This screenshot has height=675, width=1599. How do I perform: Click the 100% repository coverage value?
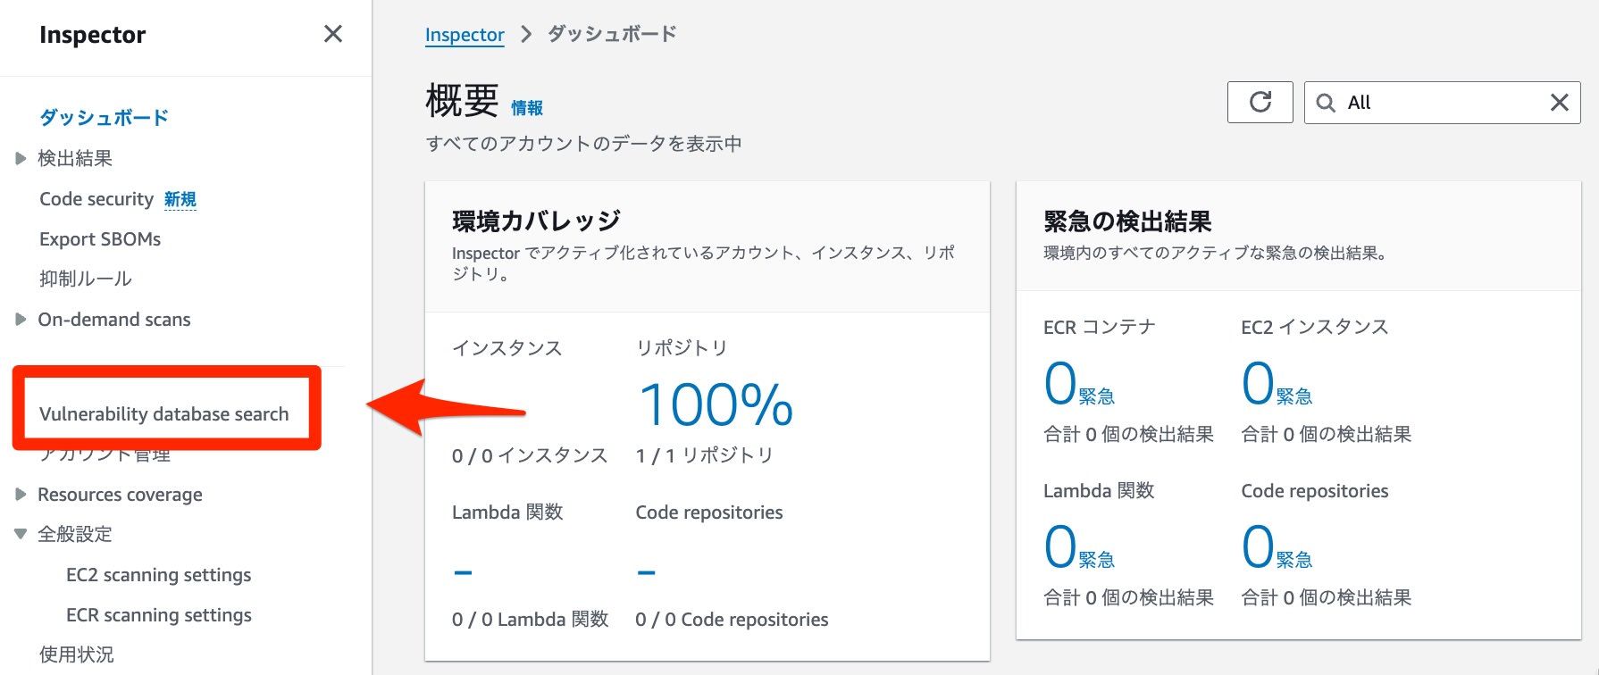tap(716, 404)
